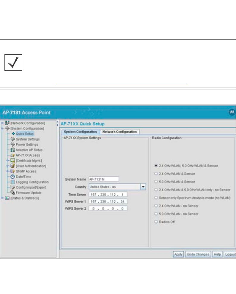236x294 pixels.
Task: Switch to the Network Configuration tab
Action: point(120,132)
